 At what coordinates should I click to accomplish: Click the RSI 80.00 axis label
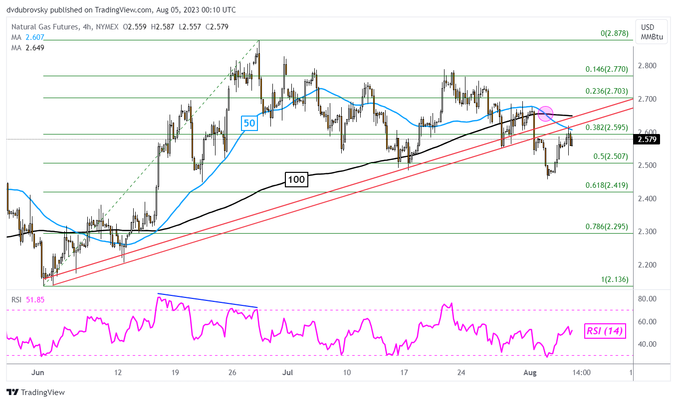pos(648,299)
